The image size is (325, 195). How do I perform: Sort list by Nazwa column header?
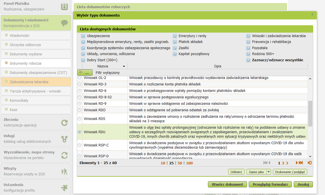103,66
